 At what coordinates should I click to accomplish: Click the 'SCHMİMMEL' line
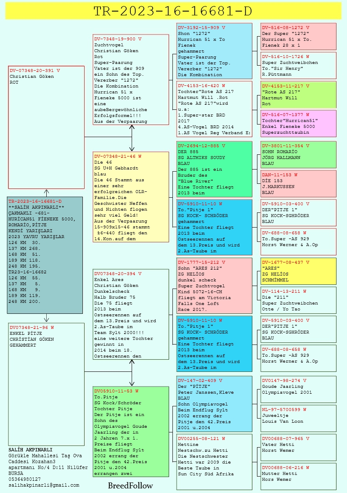[275, 280]
